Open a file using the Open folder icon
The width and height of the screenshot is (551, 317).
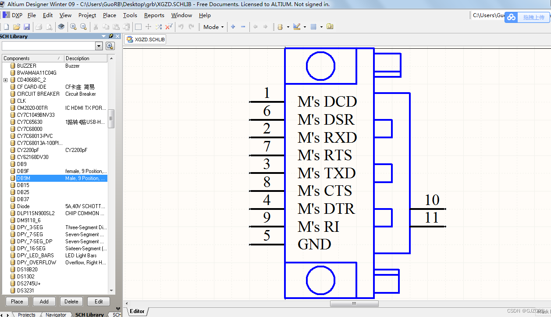pyautogui.click(x=16, y=27)
